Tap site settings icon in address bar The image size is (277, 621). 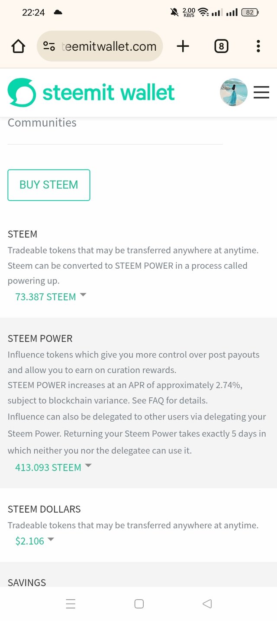(49, 46)
